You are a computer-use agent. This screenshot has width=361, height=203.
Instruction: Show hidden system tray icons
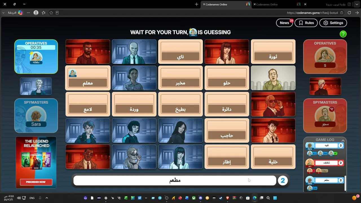pyautogui.click(x=47, y=198)
